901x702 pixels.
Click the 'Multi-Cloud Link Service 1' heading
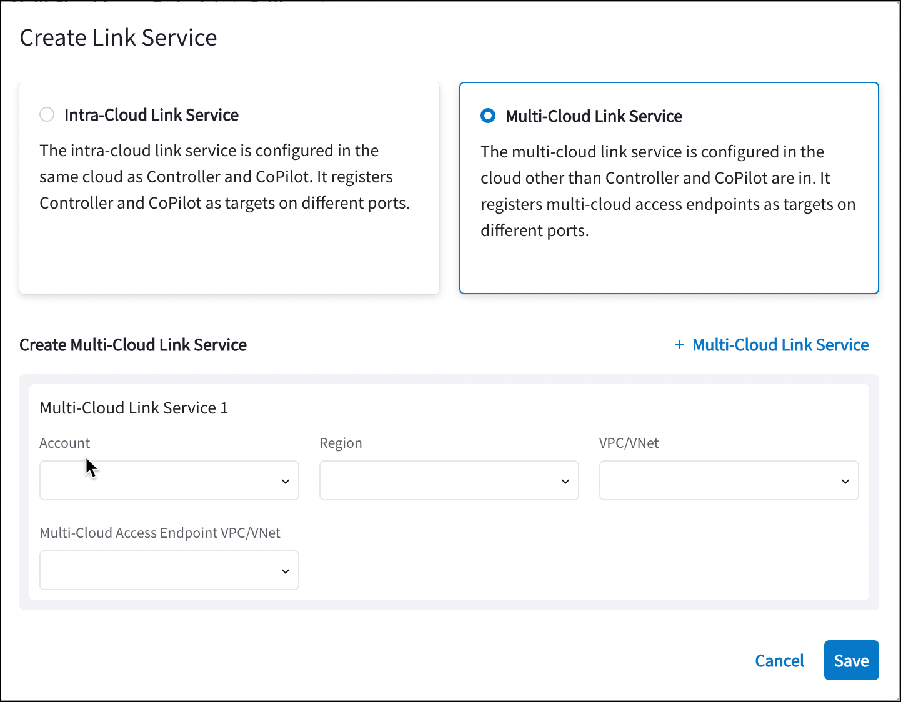pyautogui.click(x=134, y=408)
